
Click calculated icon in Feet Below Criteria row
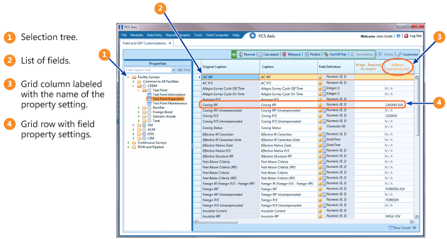pyautogui.click(x=324, y=173)
